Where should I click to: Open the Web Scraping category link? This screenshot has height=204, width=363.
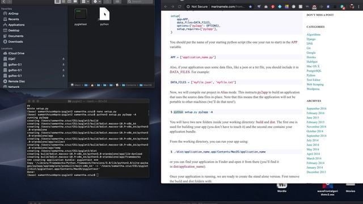[x=315, y=84]
